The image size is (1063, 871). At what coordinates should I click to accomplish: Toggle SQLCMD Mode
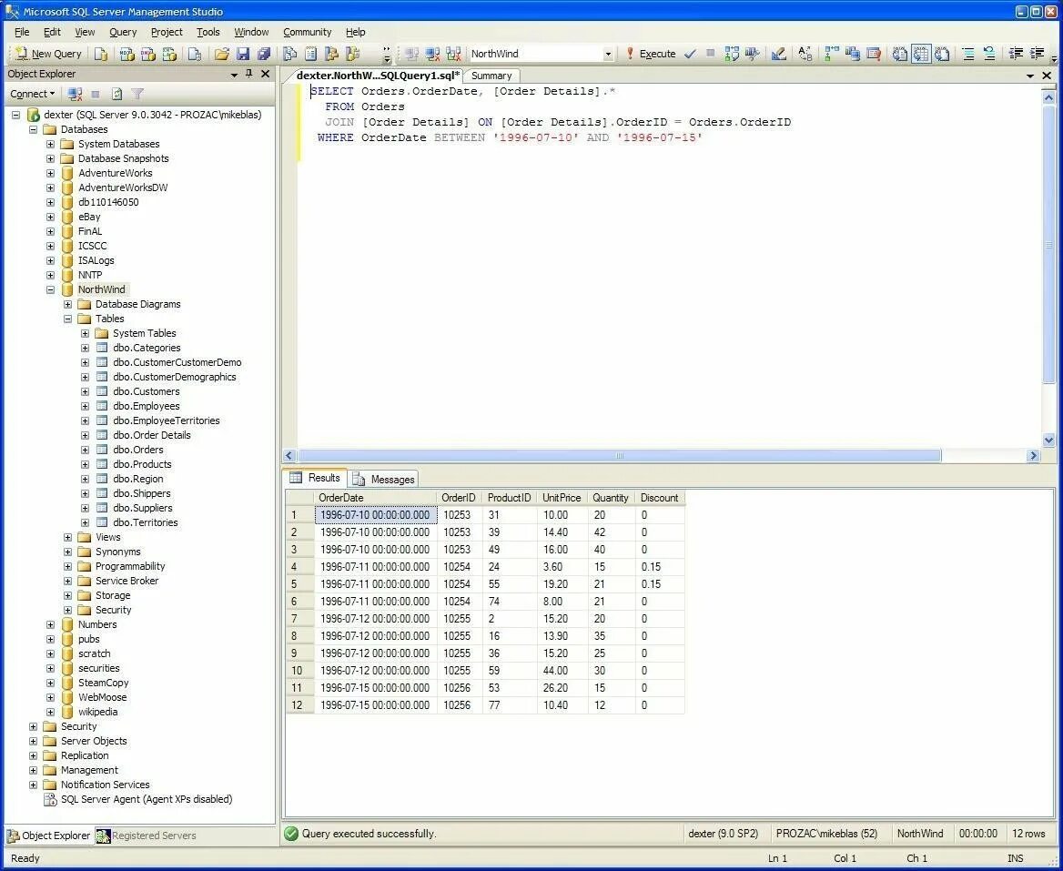pos(874,54)
